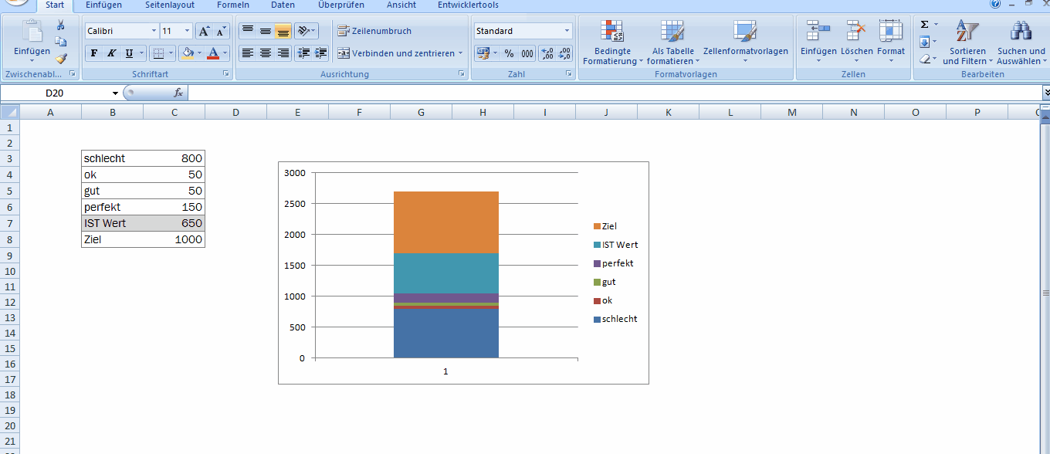Screen dimensions: 1050x454
Task: Switch to the Einfügen ribbon tab
Action: (x=103, y=5)
